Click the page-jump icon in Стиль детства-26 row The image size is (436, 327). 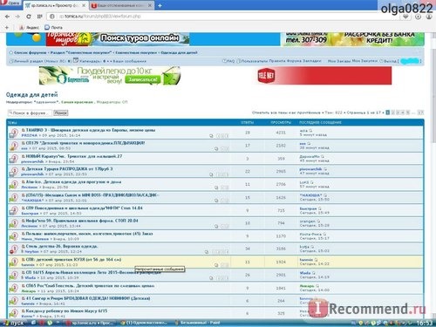207,252
